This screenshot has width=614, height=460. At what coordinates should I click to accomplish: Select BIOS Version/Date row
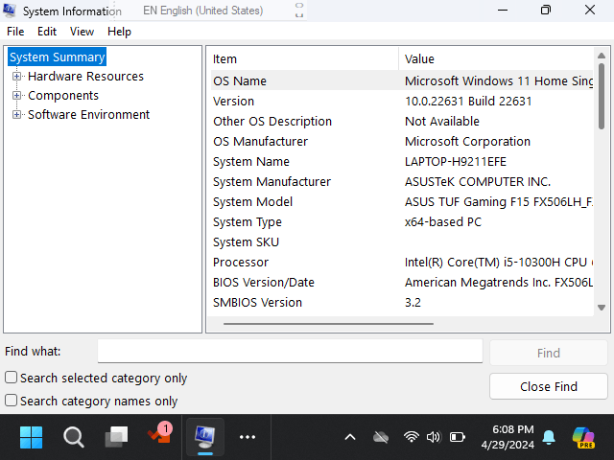pos(402,283)
